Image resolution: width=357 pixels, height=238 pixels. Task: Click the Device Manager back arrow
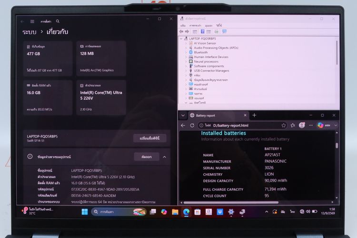click(181, 31)
